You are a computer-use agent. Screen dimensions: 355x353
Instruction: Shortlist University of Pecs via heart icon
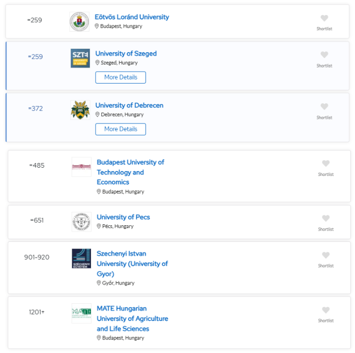click(325, 218)
